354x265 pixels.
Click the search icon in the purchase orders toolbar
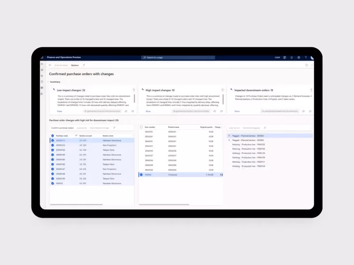[114, 128]
